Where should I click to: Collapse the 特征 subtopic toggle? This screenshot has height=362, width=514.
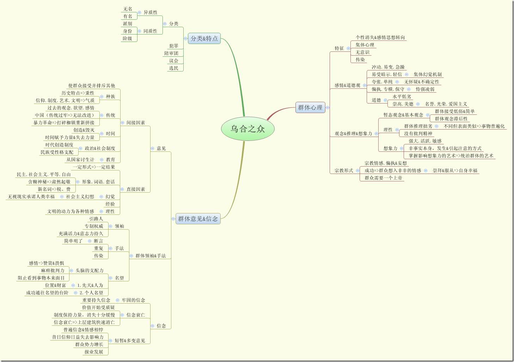348,48
